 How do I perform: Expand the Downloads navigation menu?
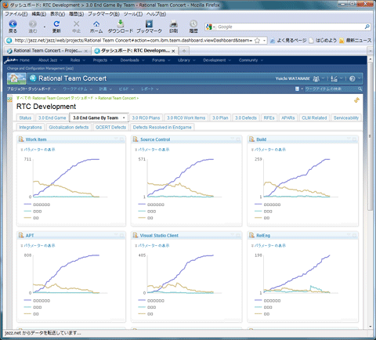(132, 60)
